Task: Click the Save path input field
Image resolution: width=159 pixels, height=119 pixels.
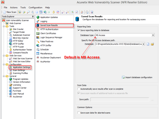Action: (x=120, y=99)
